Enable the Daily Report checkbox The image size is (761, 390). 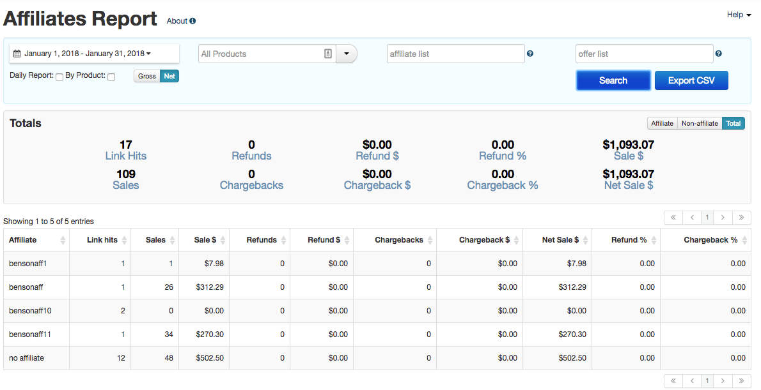59,77
